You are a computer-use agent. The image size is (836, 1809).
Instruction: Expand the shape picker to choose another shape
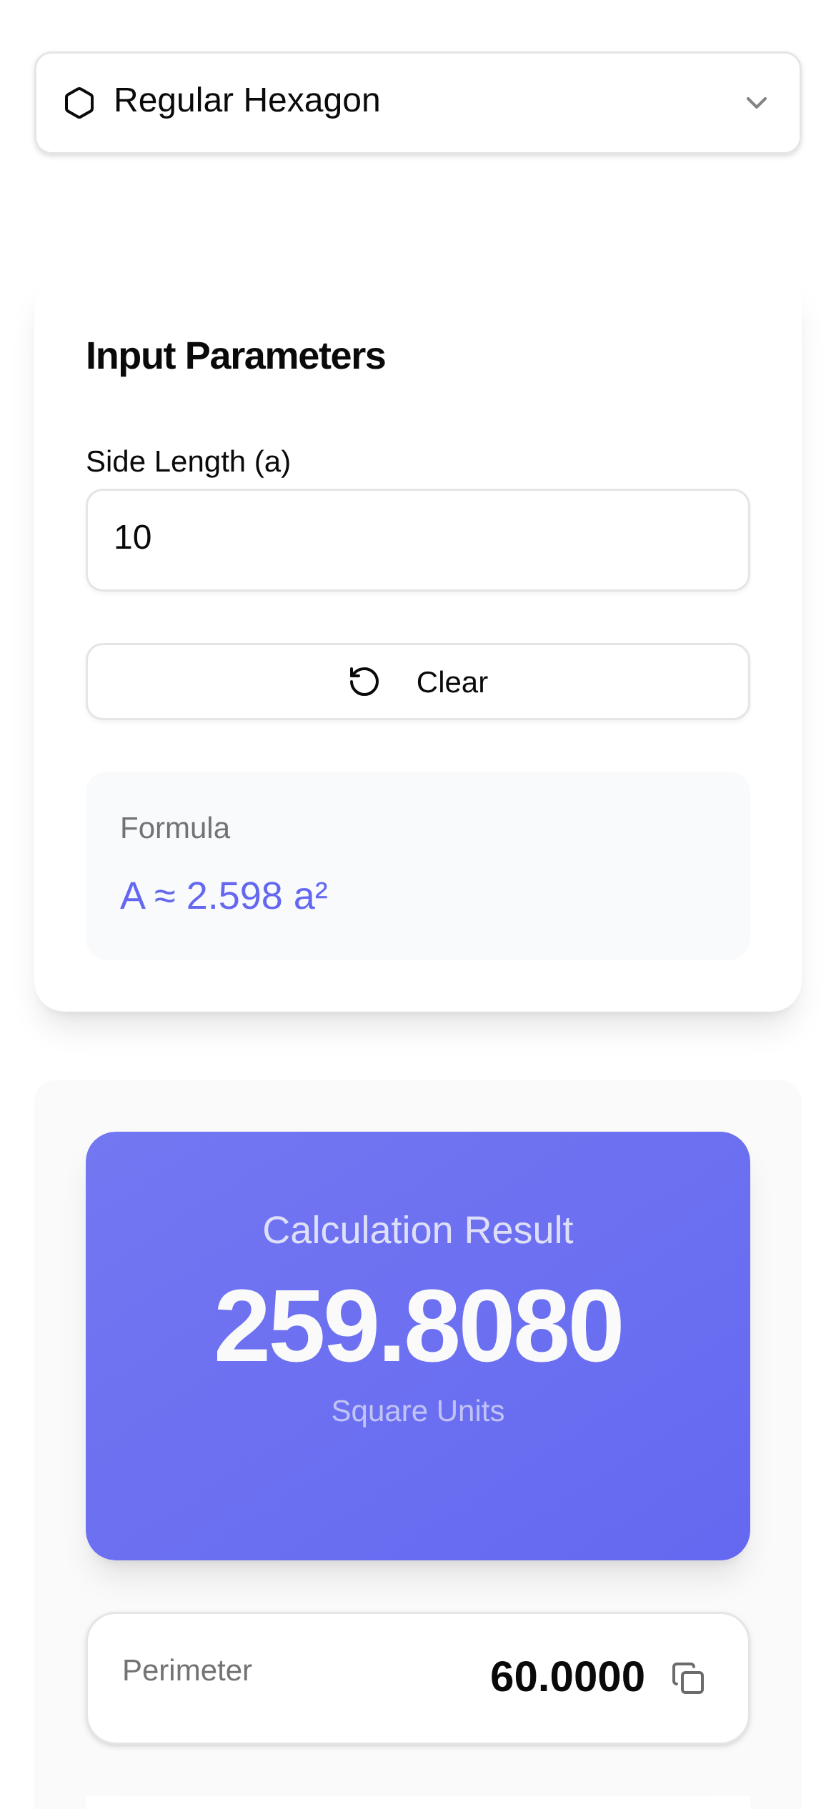418,101
